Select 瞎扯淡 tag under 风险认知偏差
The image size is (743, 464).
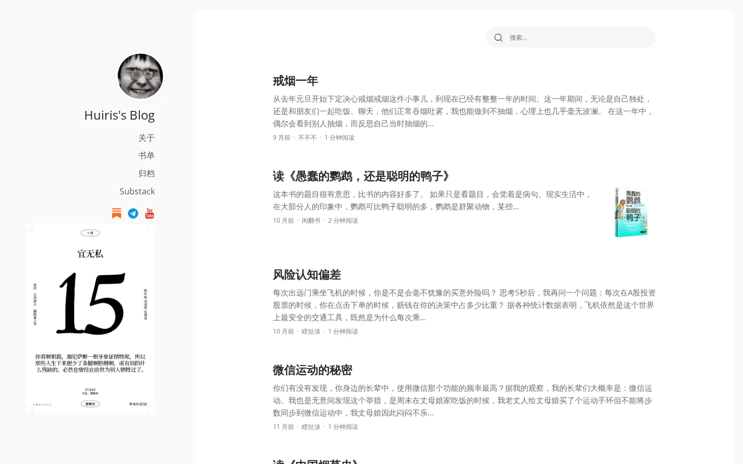click(x=311, y=332)
